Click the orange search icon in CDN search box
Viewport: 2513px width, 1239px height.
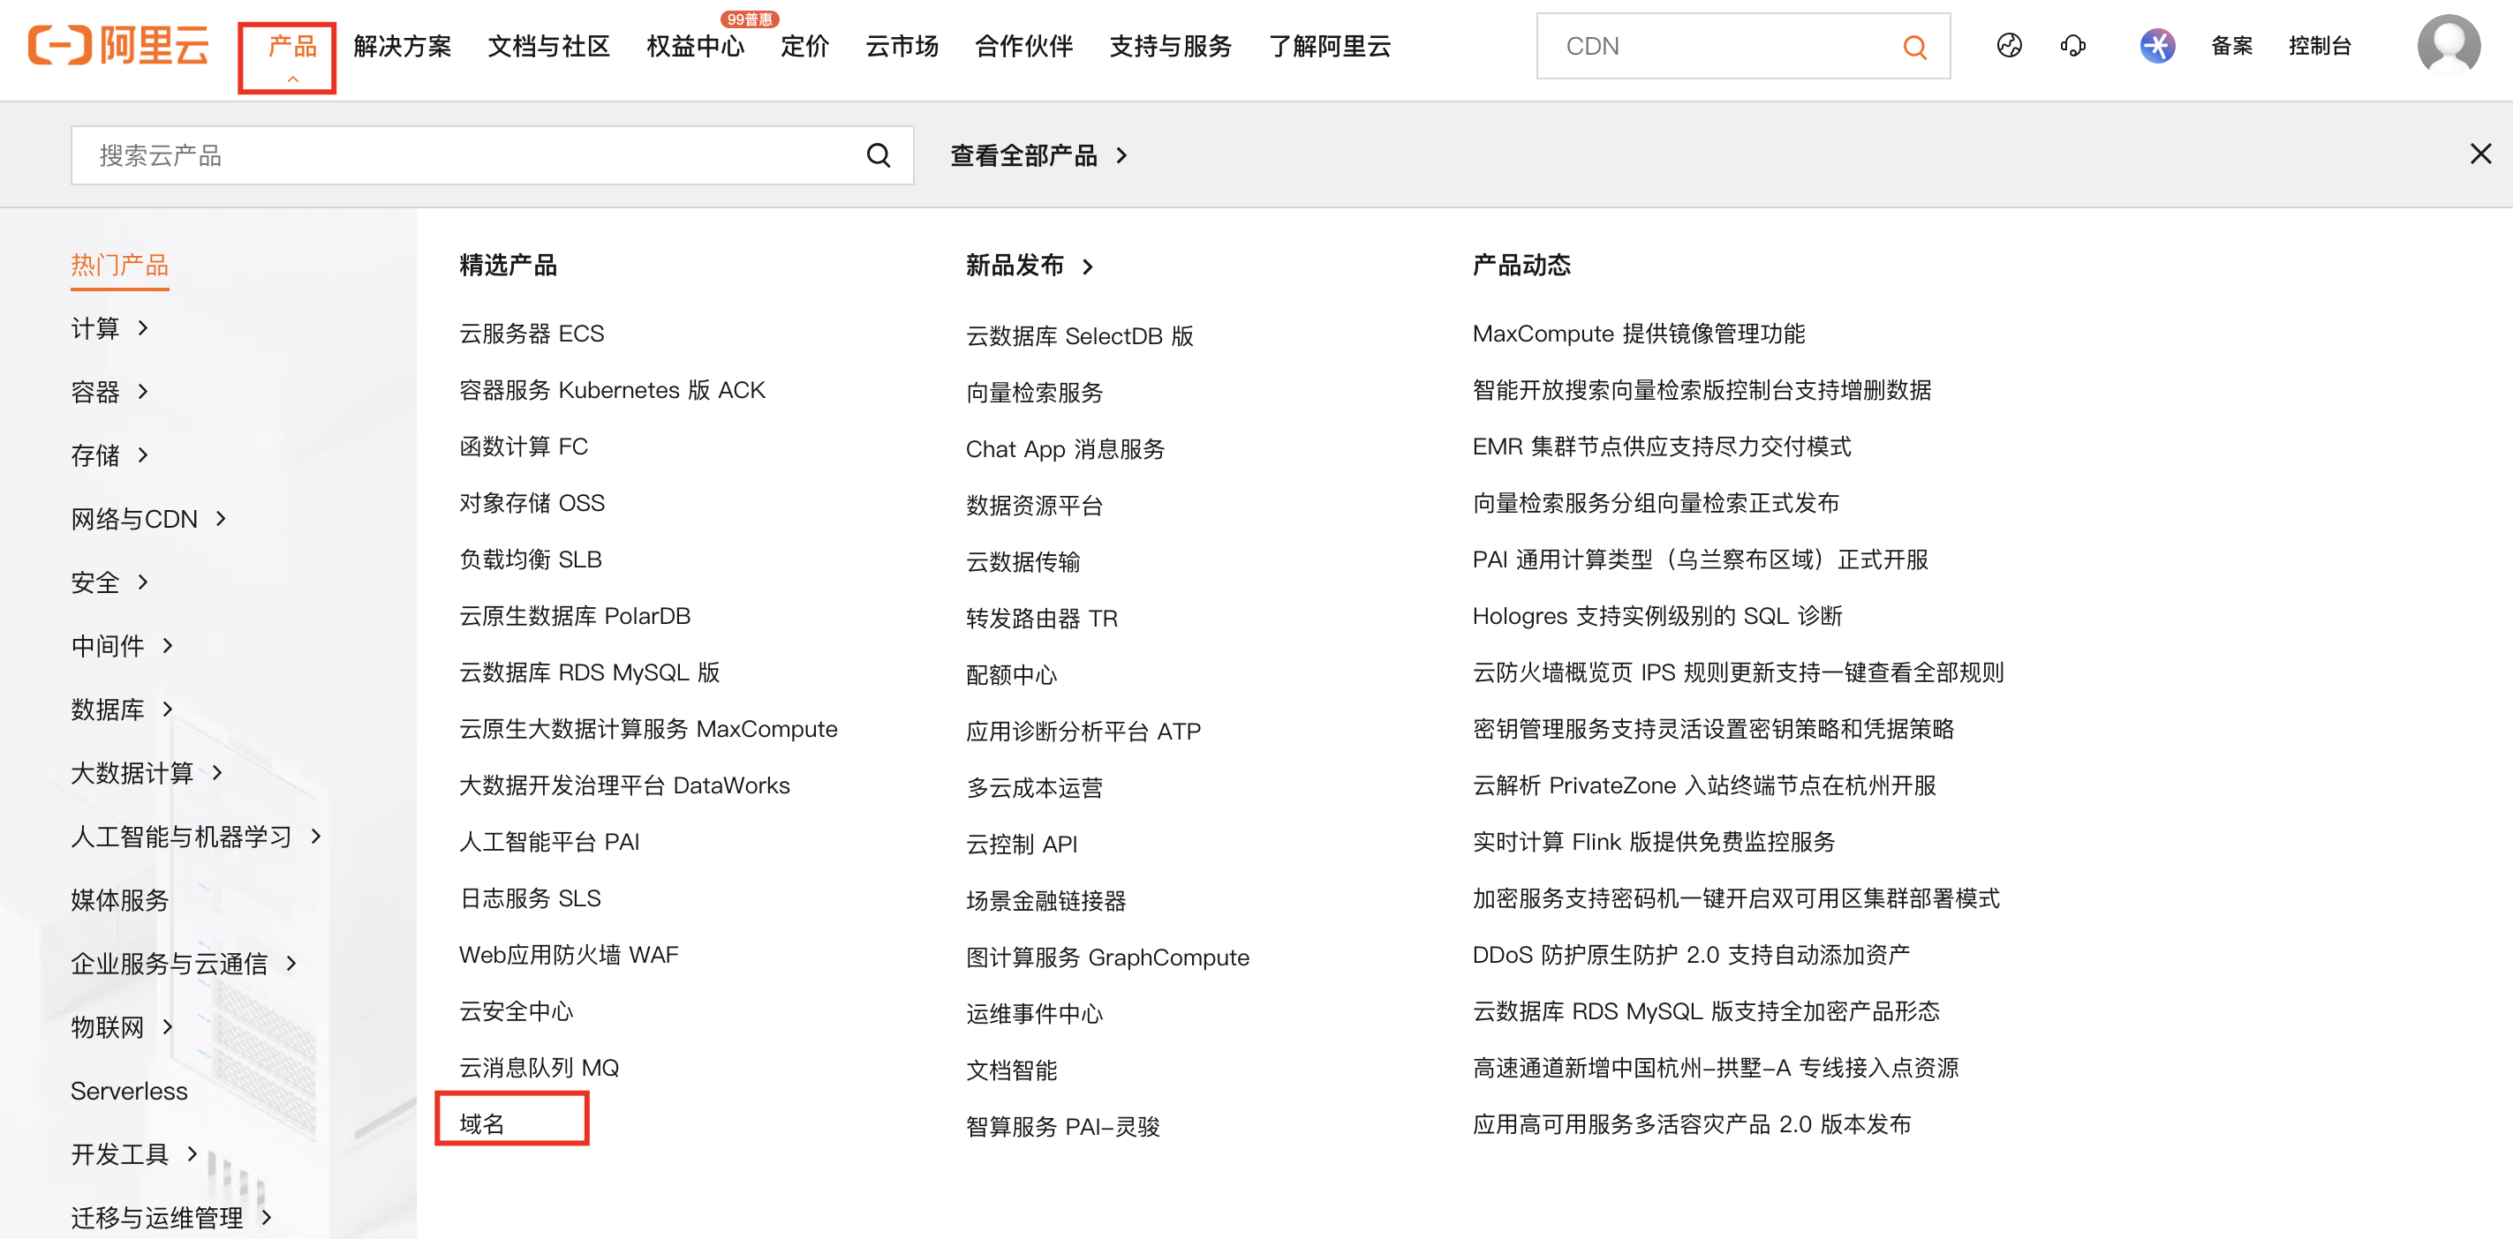1914,47
